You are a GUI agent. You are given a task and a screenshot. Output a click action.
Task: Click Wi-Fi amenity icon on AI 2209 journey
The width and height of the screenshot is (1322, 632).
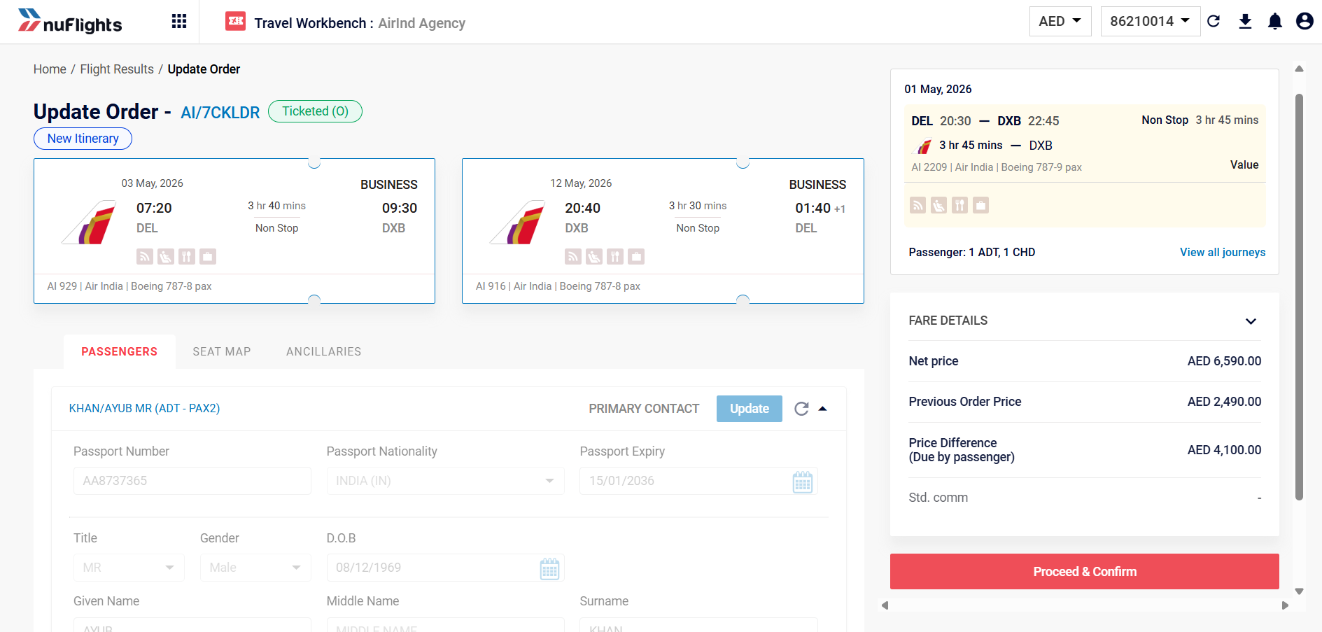[918, 205]
